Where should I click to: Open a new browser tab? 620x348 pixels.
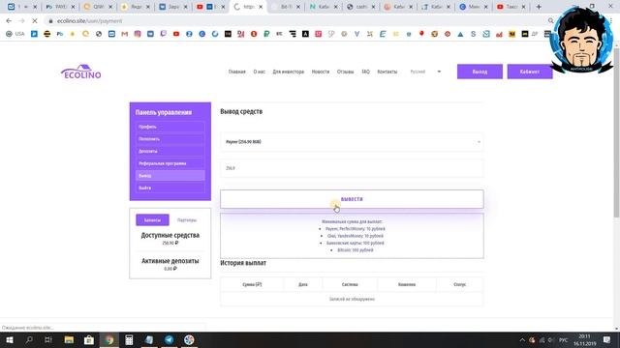click(539, 7)
